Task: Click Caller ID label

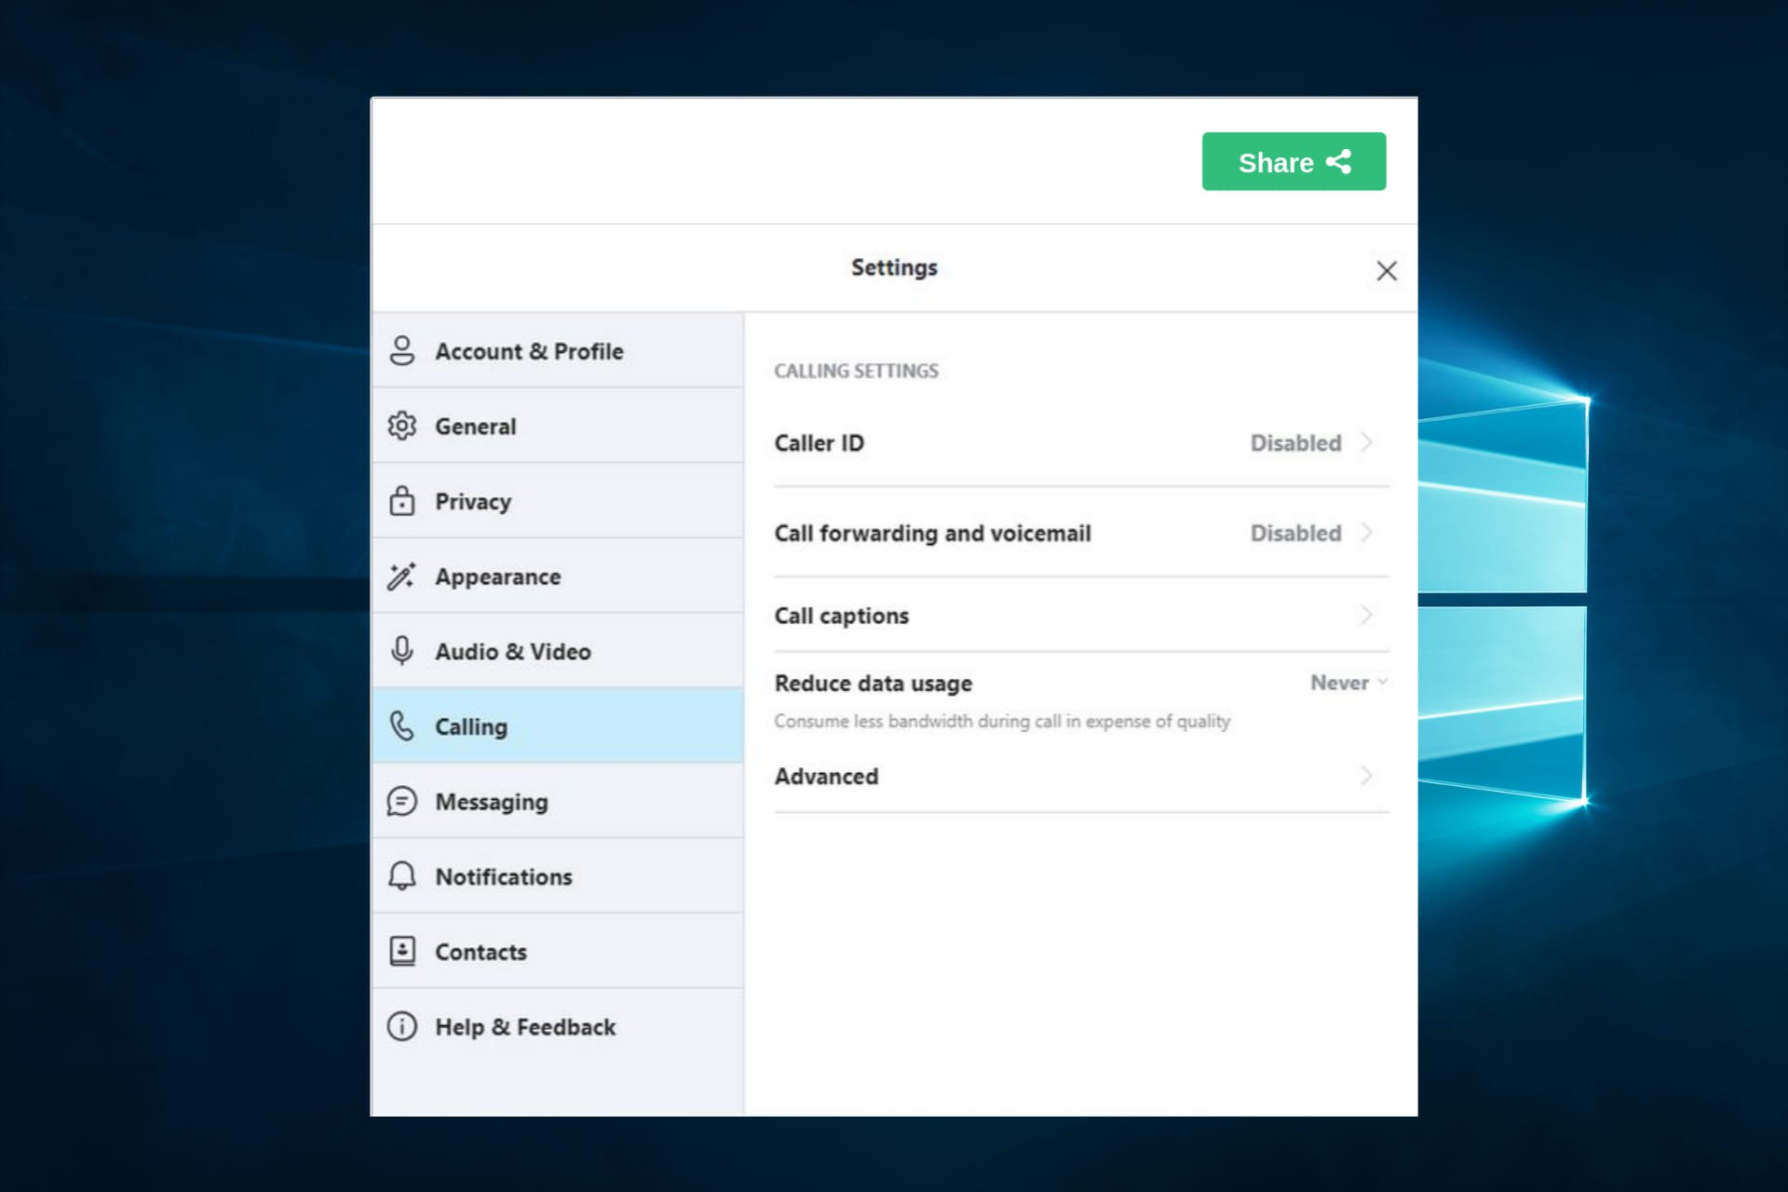Action: click(x=819, y=443)
